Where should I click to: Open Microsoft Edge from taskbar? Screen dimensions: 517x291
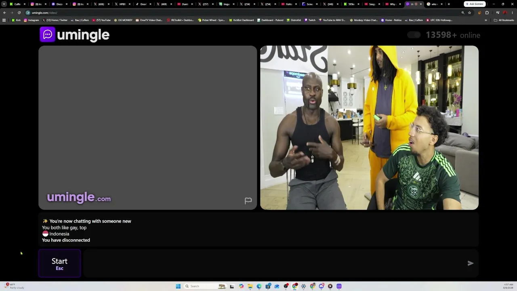pyautogui.click(x=259, y=286)
